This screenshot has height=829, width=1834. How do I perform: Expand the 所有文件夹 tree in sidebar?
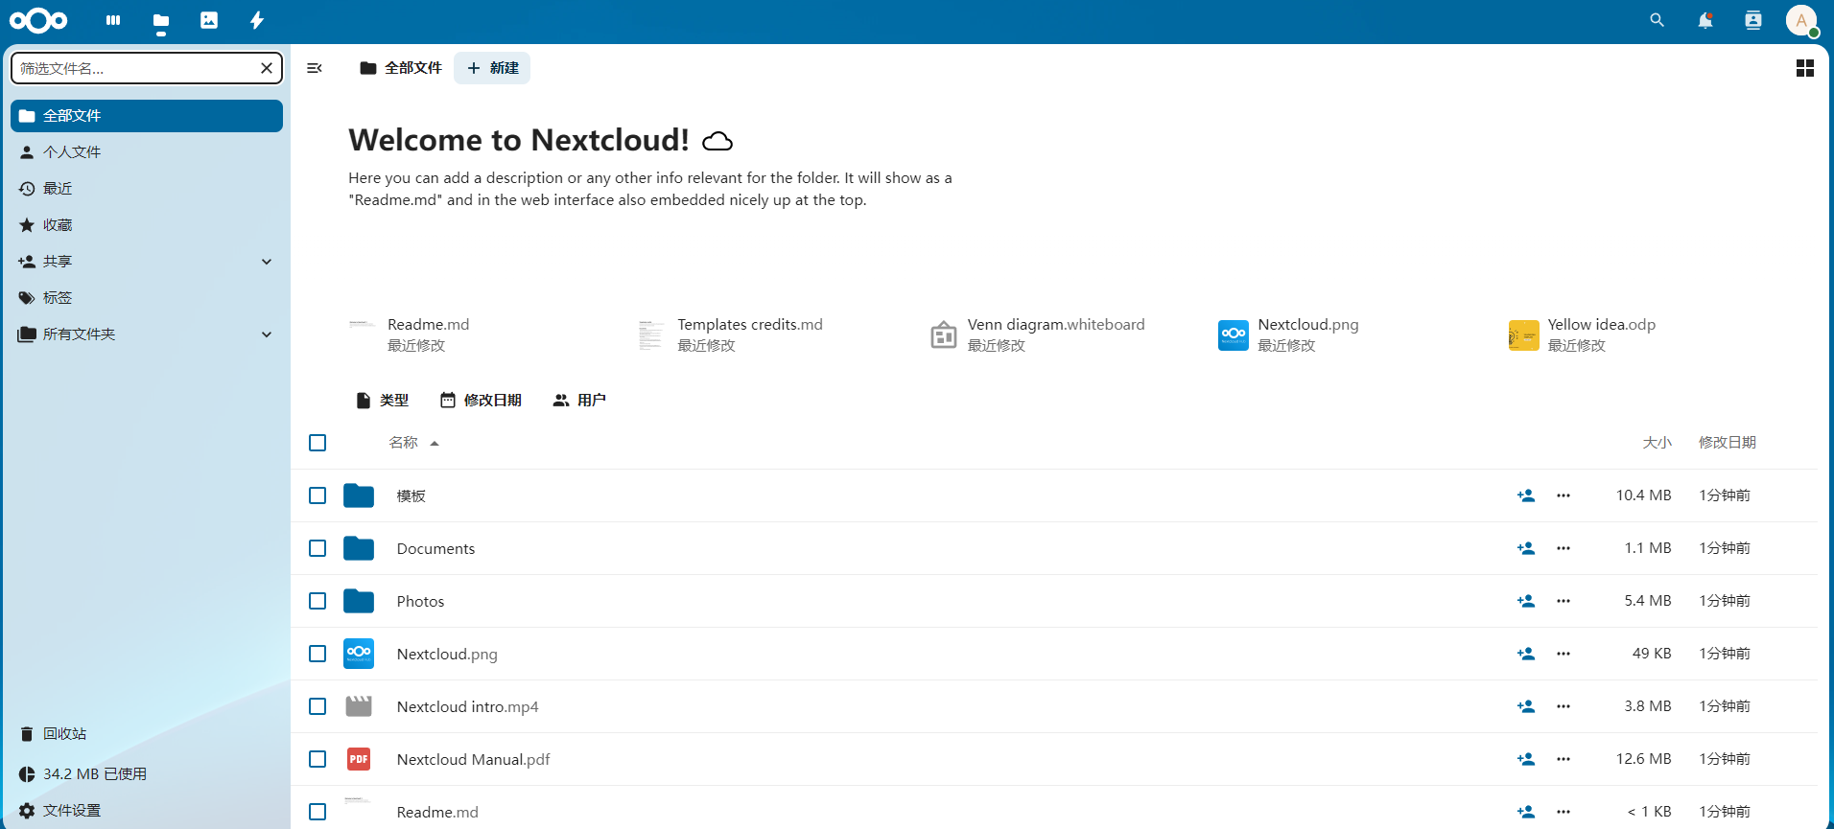tap(267, 334)
